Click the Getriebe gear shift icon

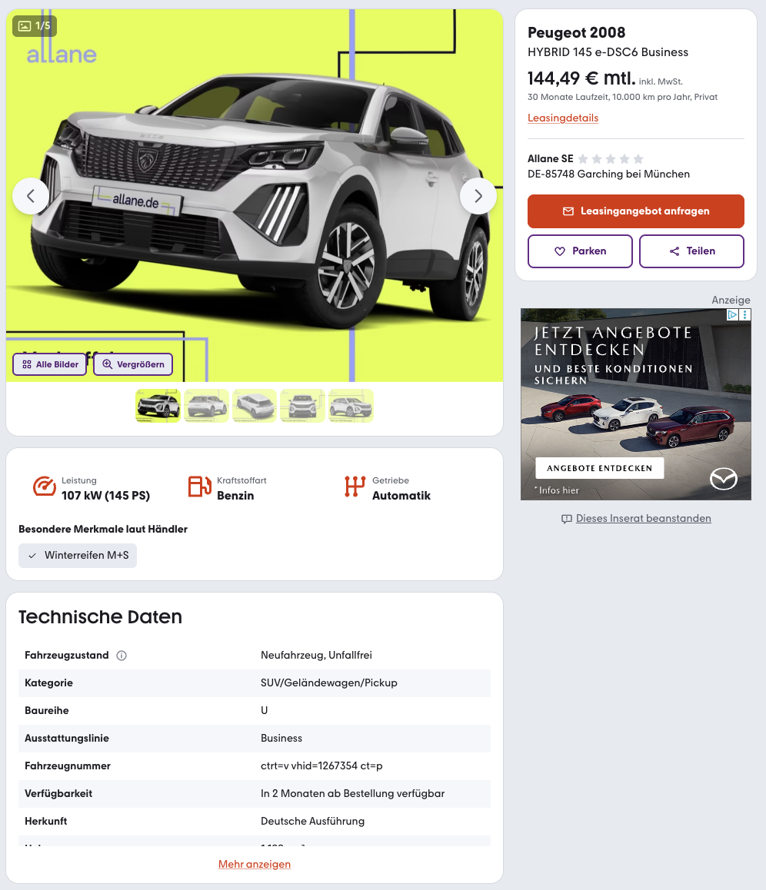(355, 487)
